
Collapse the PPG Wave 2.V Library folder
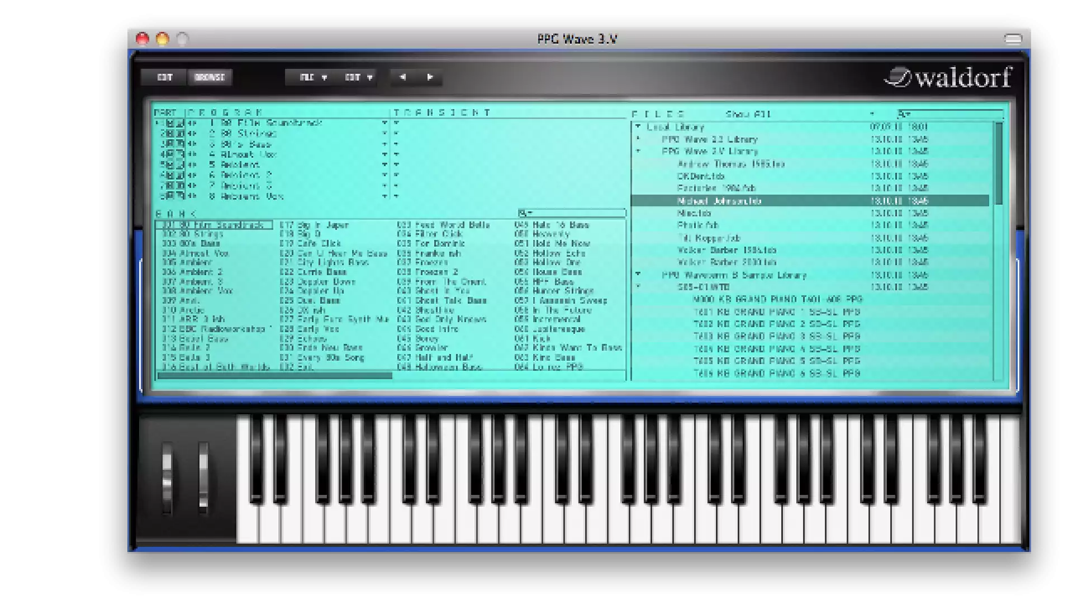pyautogui.click(x=638, y=152)
